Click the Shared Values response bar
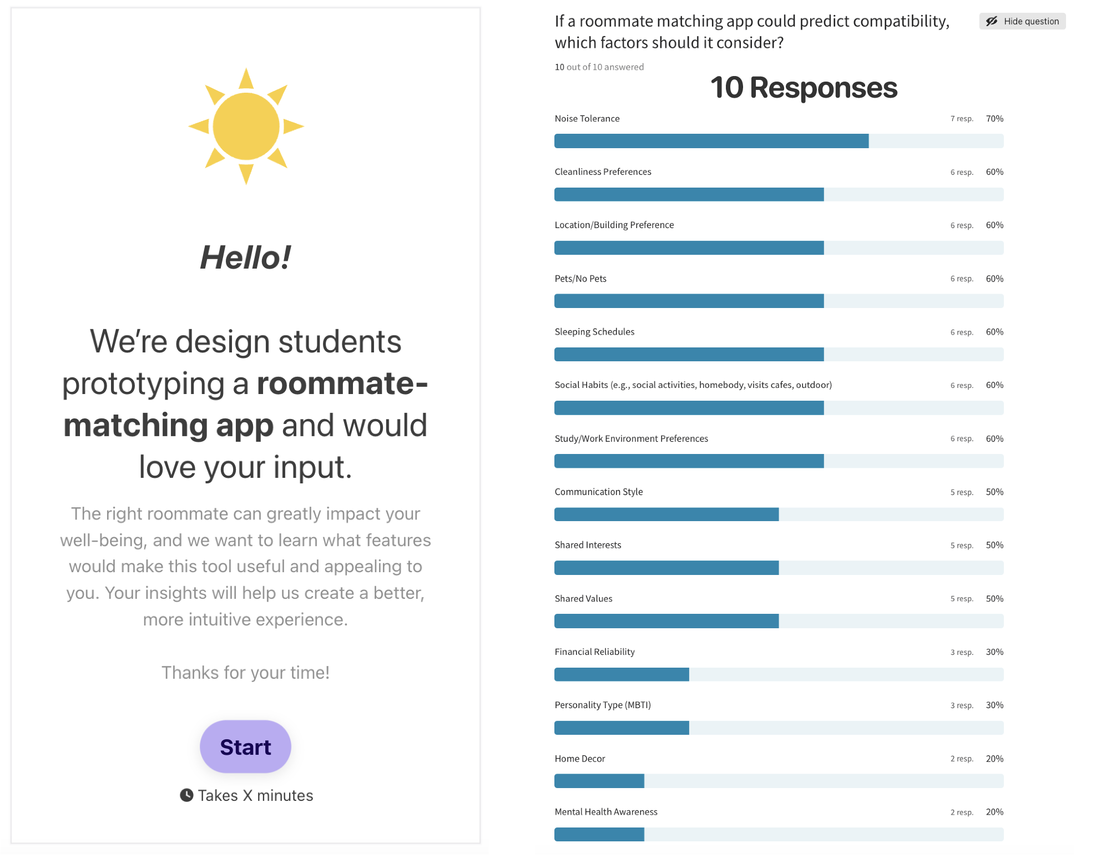Screen dimensions: 1101x868 coord(779,621)
